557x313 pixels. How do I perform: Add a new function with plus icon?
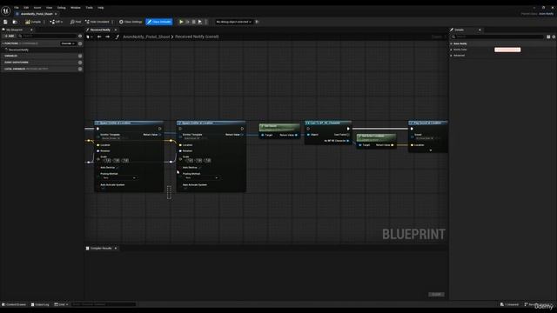click(x=80, y=43)
